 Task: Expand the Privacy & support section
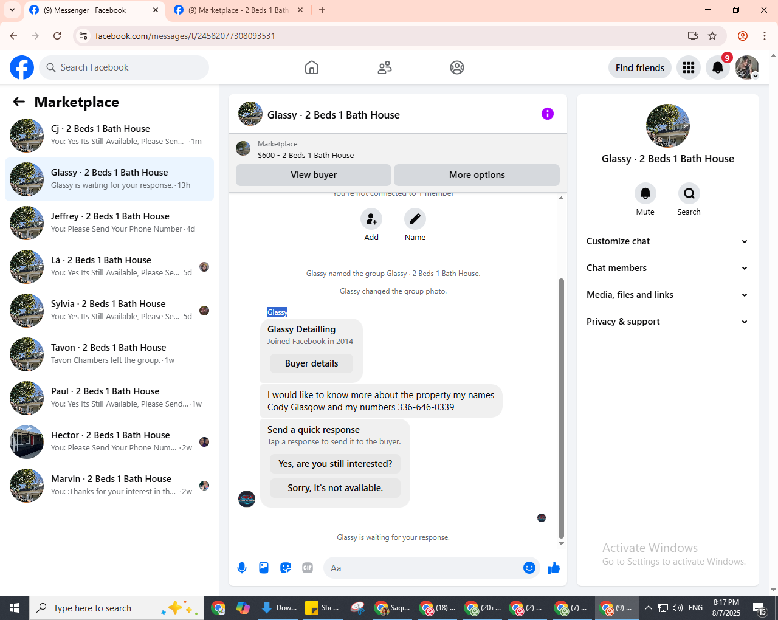667,322
